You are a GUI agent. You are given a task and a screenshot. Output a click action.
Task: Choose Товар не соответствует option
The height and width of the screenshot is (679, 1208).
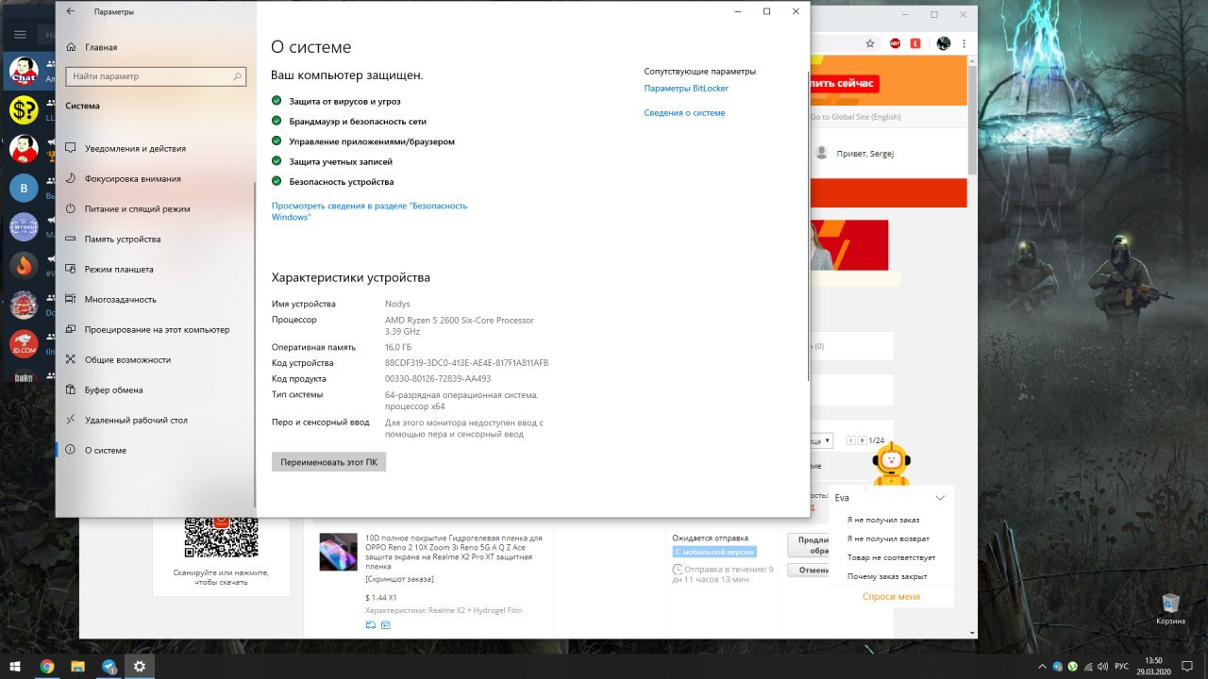(891, 557)
